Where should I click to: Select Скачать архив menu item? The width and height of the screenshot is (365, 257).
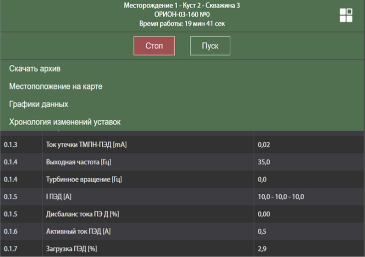(x=38, y=69)
